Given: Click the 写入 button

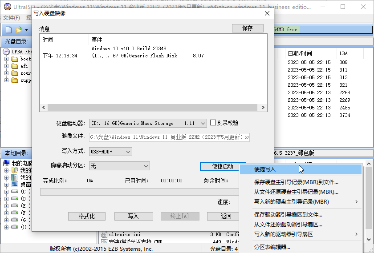Looking at the screenshot, I should coord(134,216).
